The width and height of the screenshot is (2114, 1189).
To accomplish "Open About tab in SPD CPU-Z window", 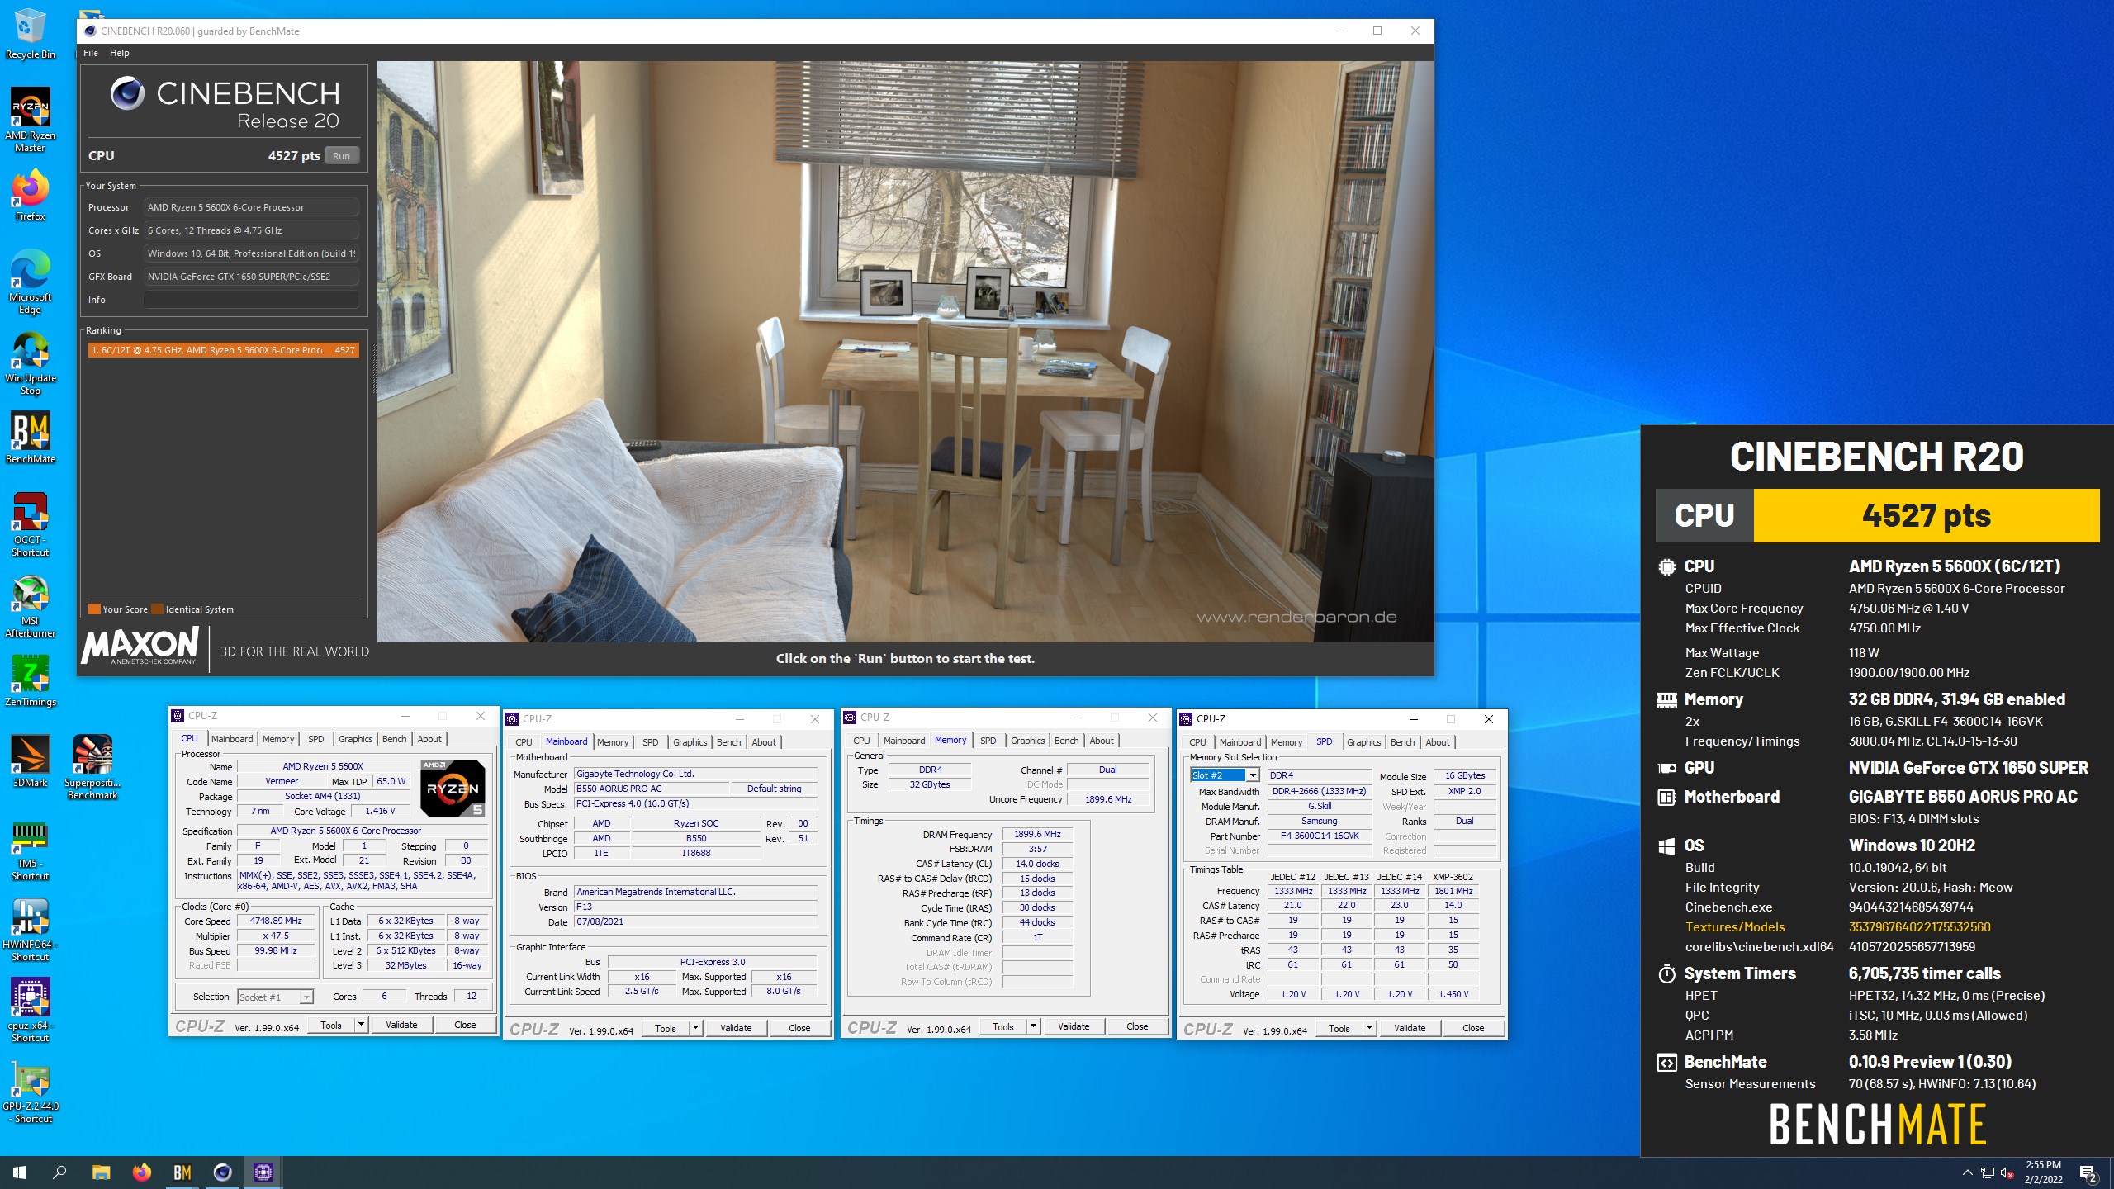I will pos(1438,742).
